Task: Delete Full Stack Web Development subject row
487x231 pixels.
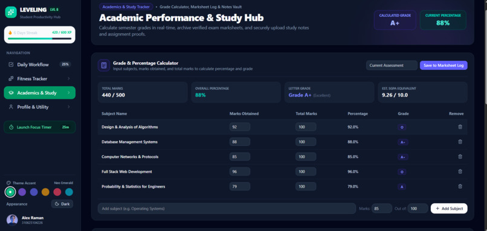Action: pos(460,171)
